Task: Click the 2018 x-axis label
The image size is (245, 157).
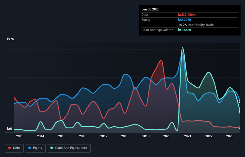Action: [125, 136]
